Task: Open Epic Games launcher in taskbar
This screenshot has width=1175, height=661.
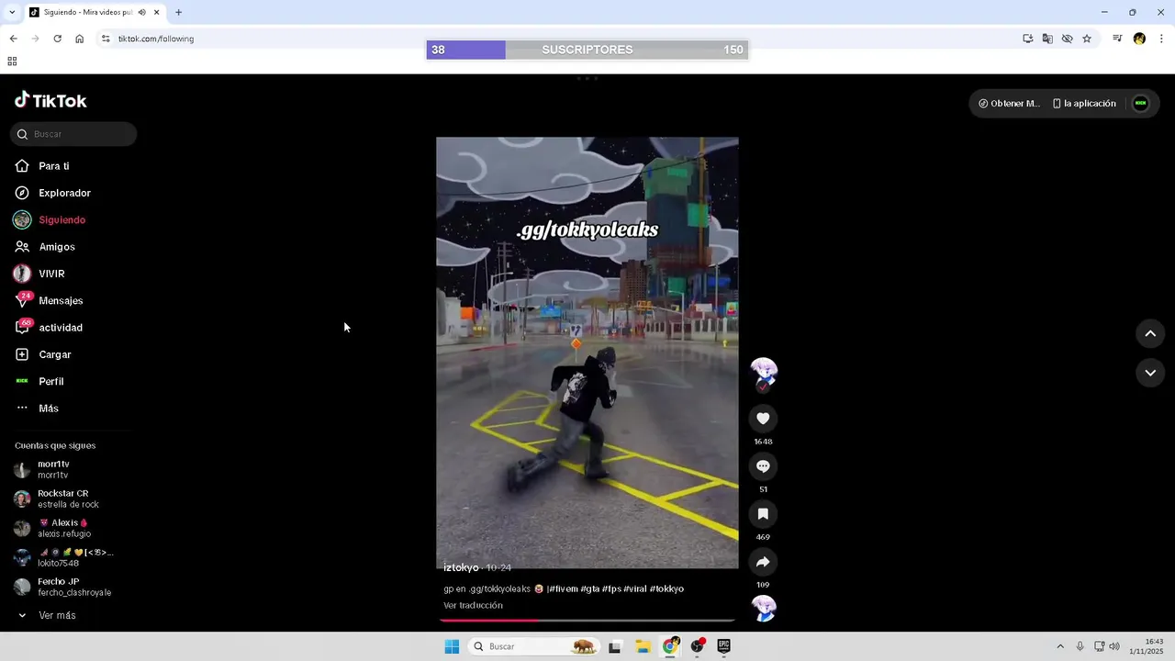Action: click(723, 646)
